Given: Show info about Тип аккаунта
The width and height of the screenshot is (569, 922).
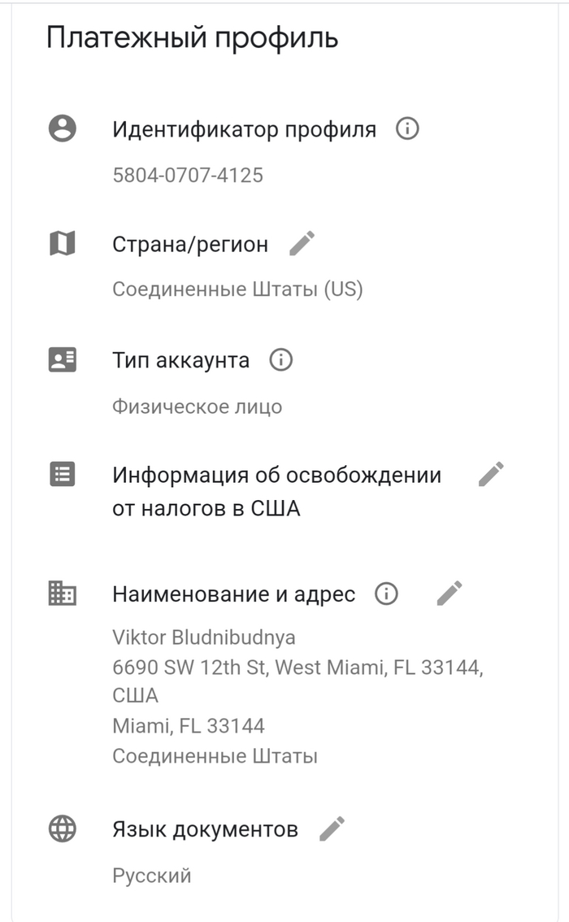Looking at the screenshot, I should (x=280, y=359).
